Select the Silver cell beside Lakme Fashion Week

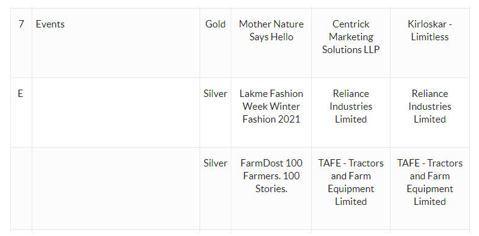click(x=215, y=112)
